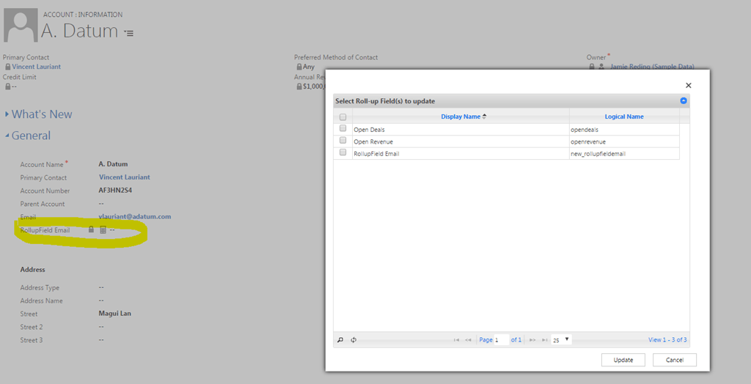Click the View 1 - 3 of 3 text
The width and height of the screenshot is (751, 384).
(x=667, y=340)
